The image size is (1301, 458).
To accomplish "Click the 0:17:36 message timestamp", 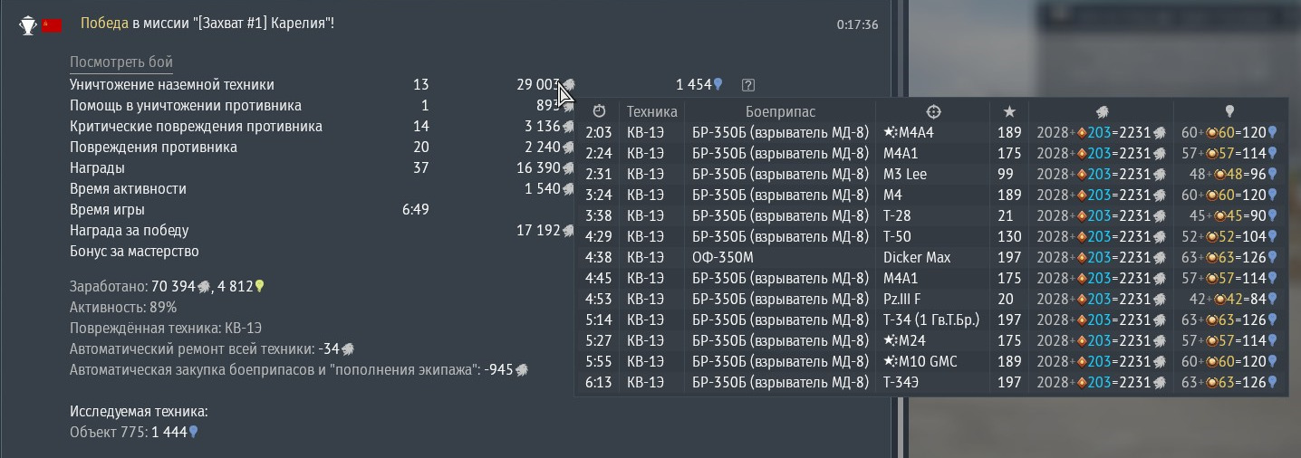I will coord(857,24).
